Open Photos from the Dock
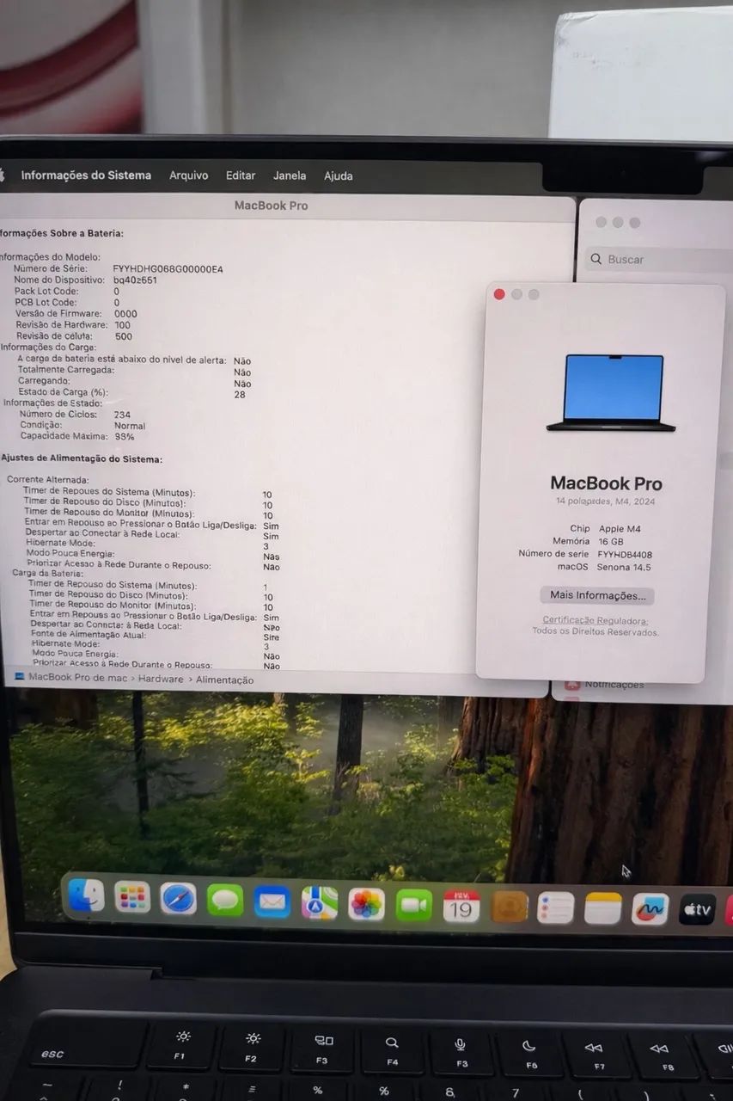This screenshot has width=733, height=1101. pos(367,907)
